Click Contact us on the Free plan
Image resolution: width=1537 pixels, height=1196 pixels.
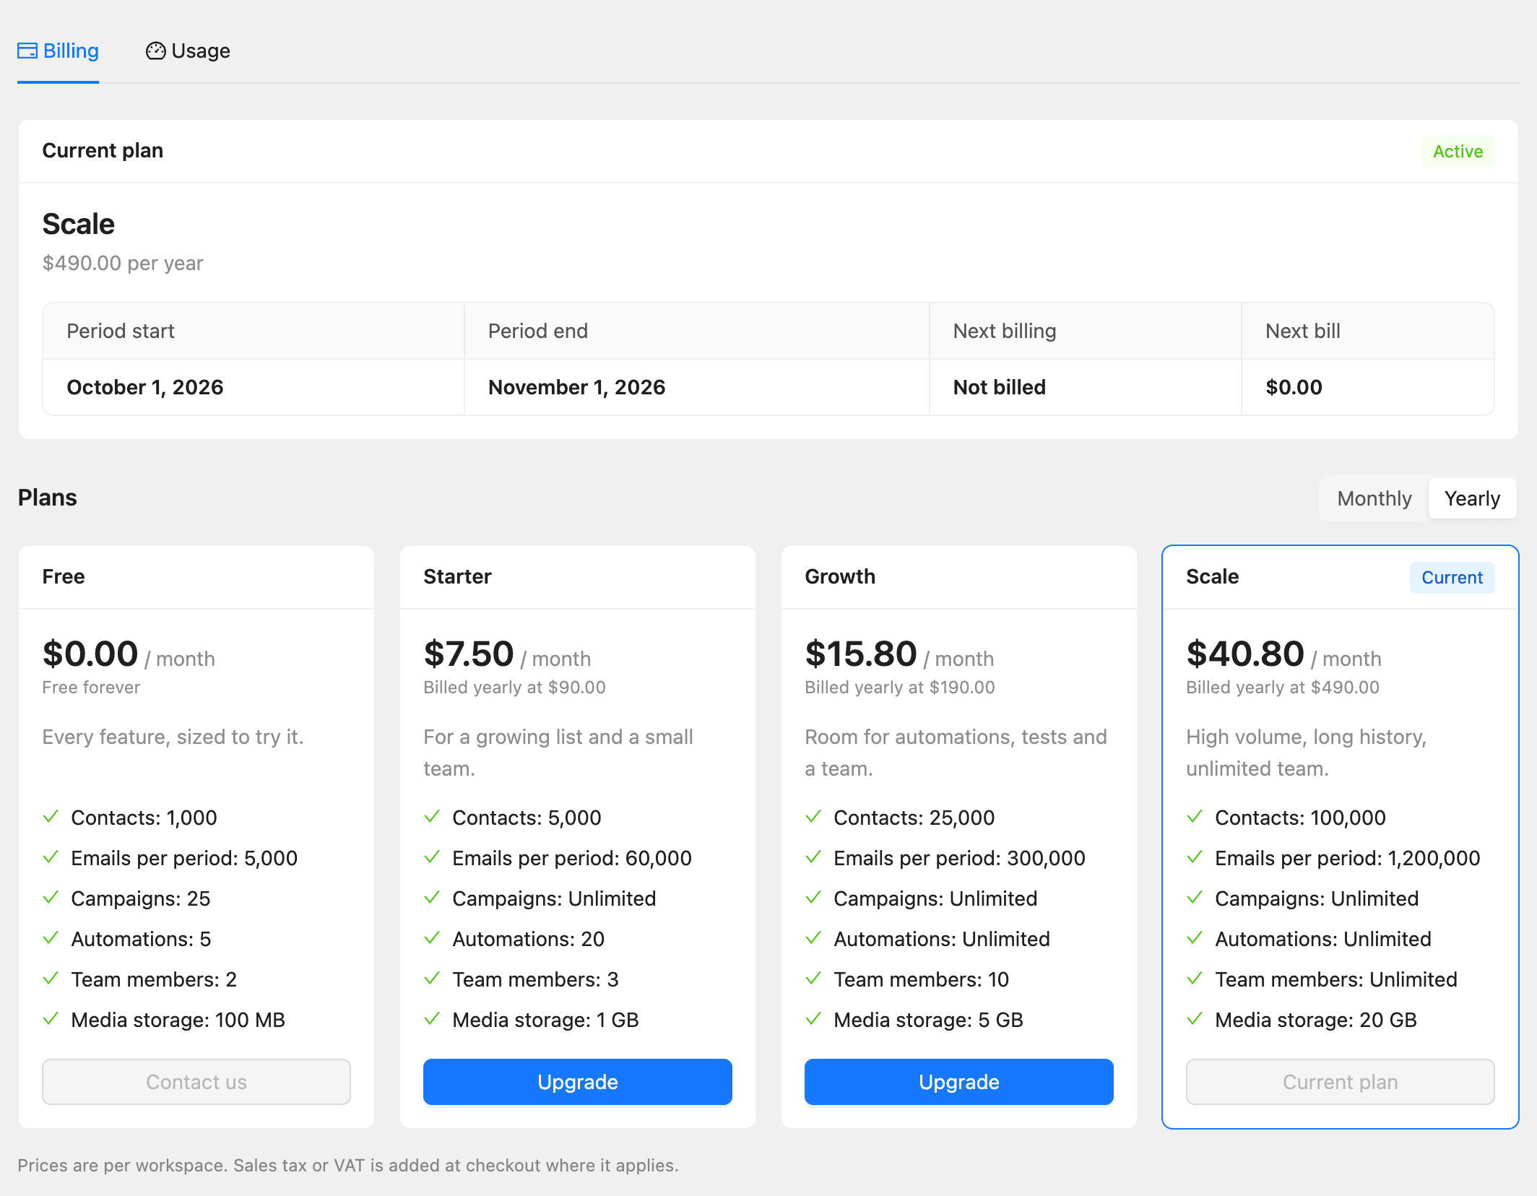pos(196,1082)
